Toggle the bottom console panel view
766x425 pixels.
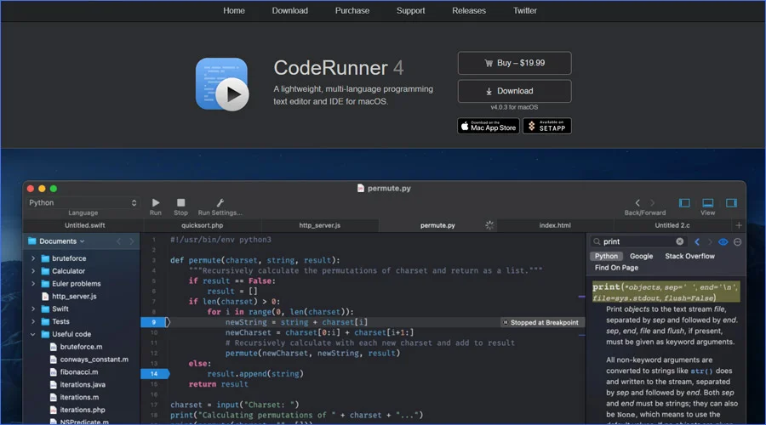pyautogui.click(x=708, y=202)
